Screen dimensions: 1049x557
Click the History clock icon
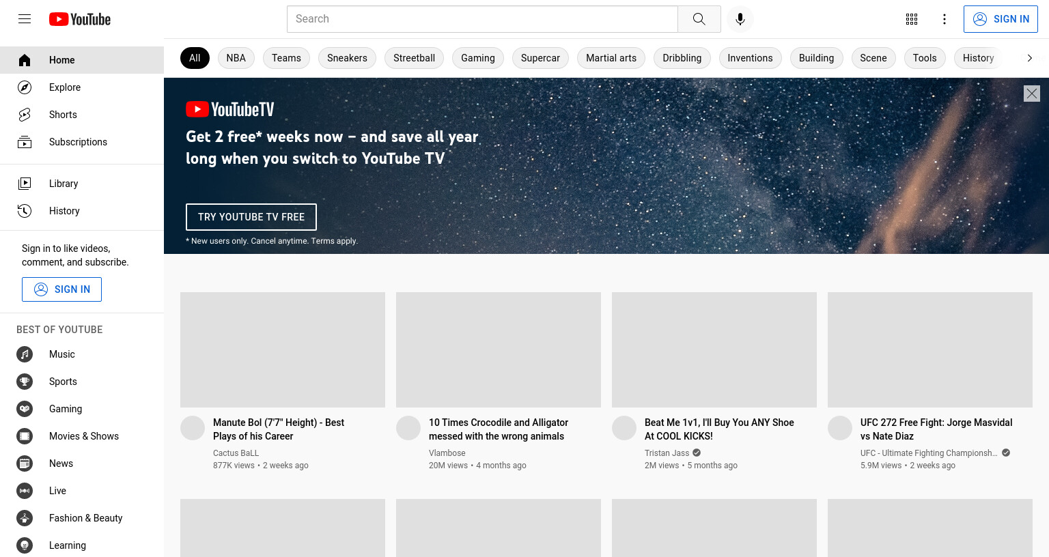(x=25, y=211)
